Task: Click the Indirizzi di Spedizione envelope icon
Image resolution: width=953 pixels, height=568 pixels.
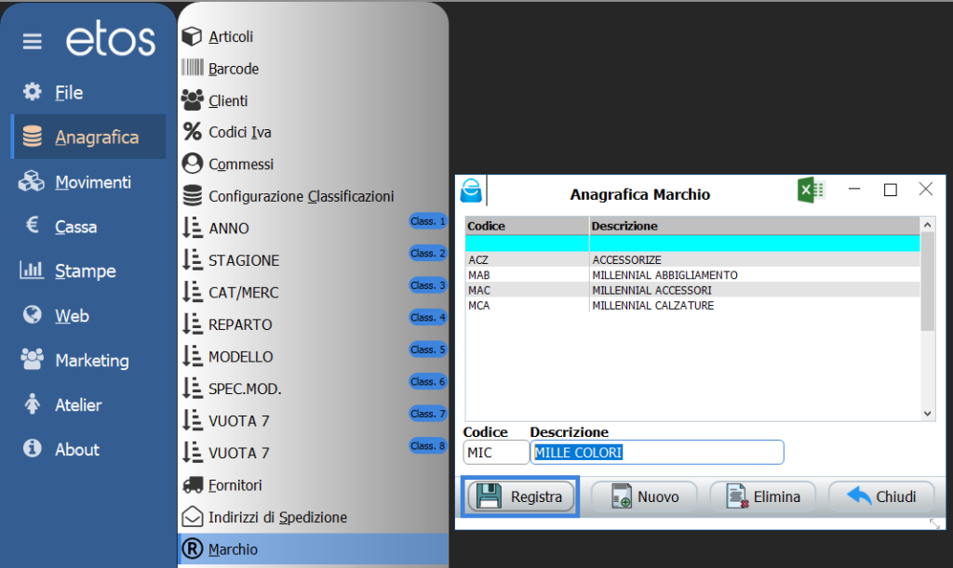Action: tap(193, 517)
